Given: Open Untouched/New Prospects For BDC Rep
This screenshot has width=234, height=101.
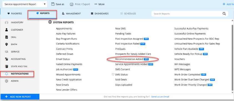Looking at the screenshot, I should 197,39.
